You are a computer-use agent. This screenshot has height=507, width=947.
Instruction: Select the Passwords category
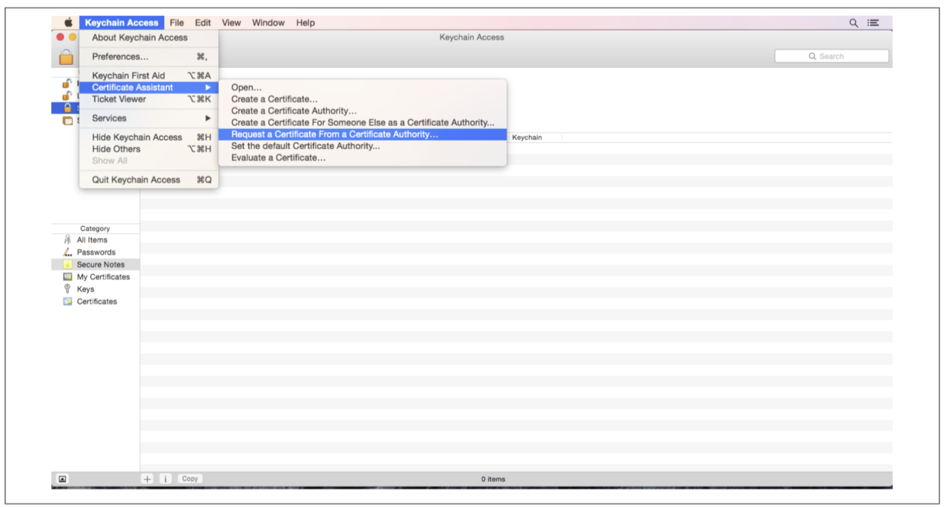pyautogui.click(x=95, y=252)
